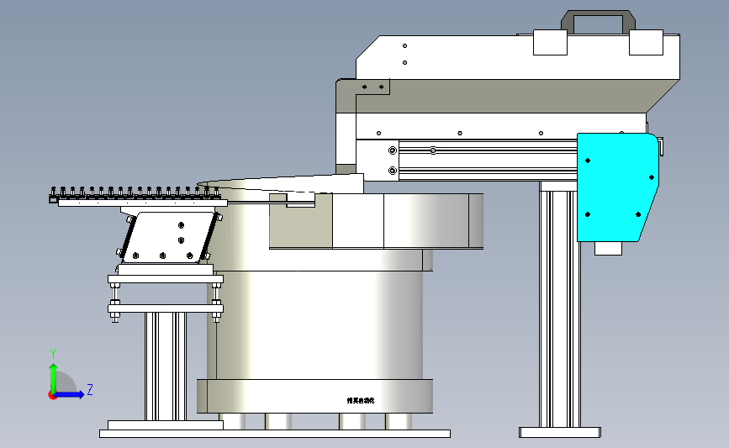Screen dimensions: 729x448
Task: Click the blue Z axis arrow of triad
Action: (70, 394)
